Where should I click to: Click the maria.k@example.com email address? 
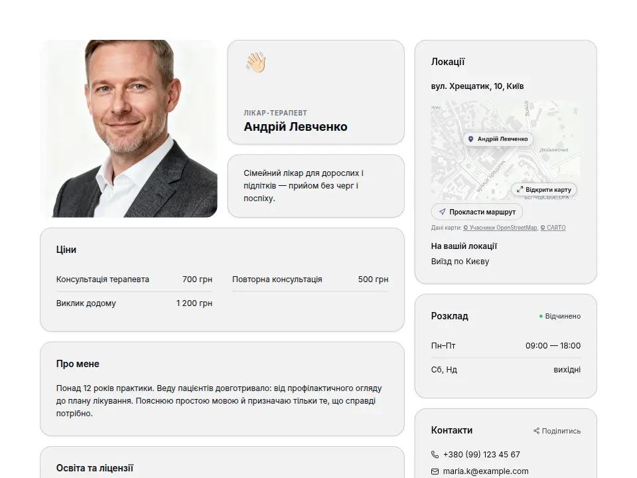(486, 471)
